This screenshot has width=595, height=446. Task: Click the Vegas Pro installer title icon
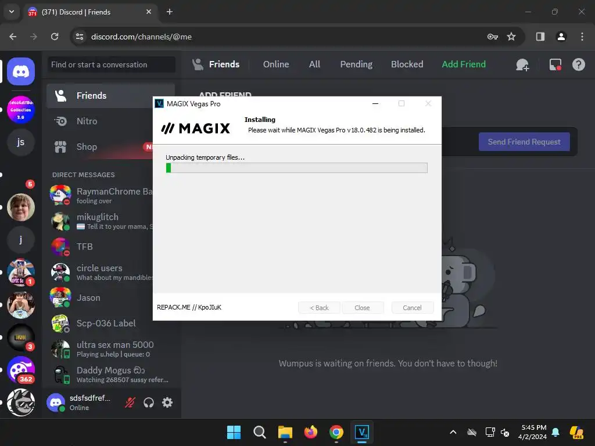159,103
